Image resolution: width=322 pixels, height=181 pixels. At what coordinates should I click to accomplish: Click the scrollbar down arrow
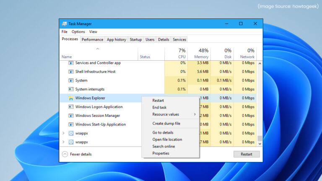260,144
